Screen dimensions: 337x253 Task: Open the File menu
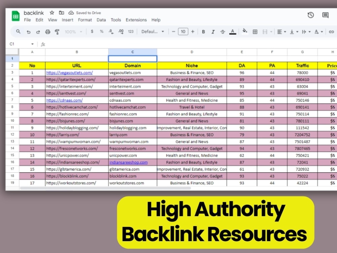click(27, 20)
